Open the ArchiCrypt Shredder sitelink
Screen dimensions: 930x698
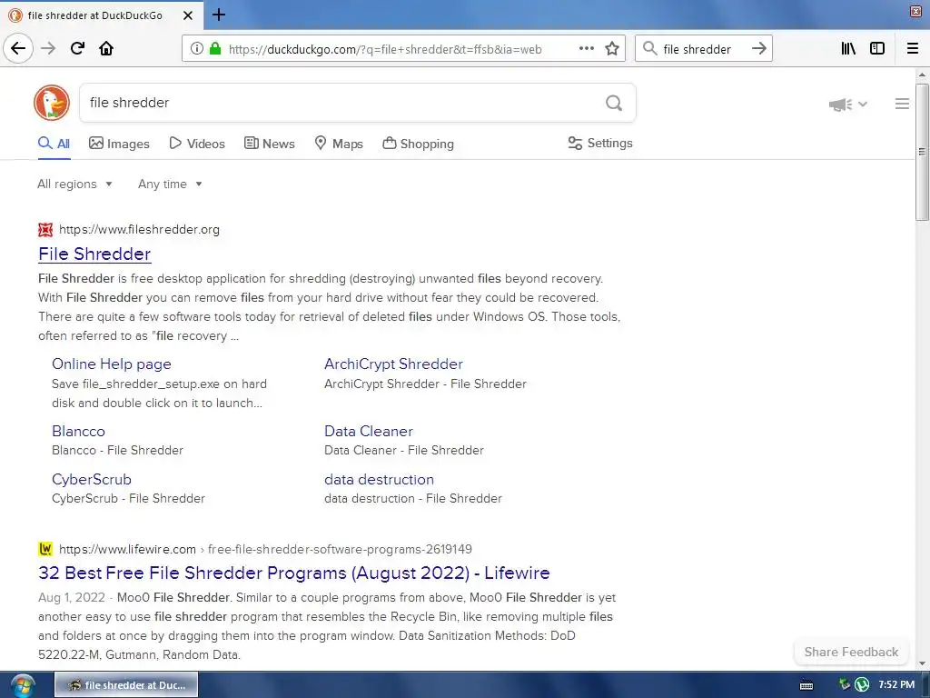pos(393,364)
